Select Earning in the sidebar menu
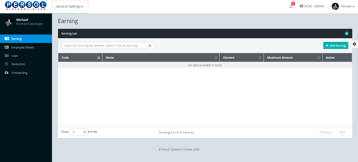This screenshot has width=358, height=162. 26,38
